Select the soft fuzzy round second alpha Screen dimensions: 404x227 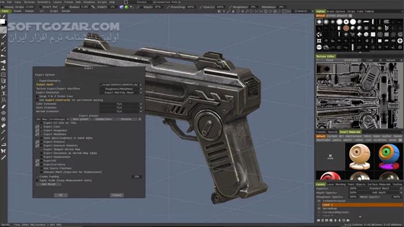pyautogui.click(x=326, y=22)
